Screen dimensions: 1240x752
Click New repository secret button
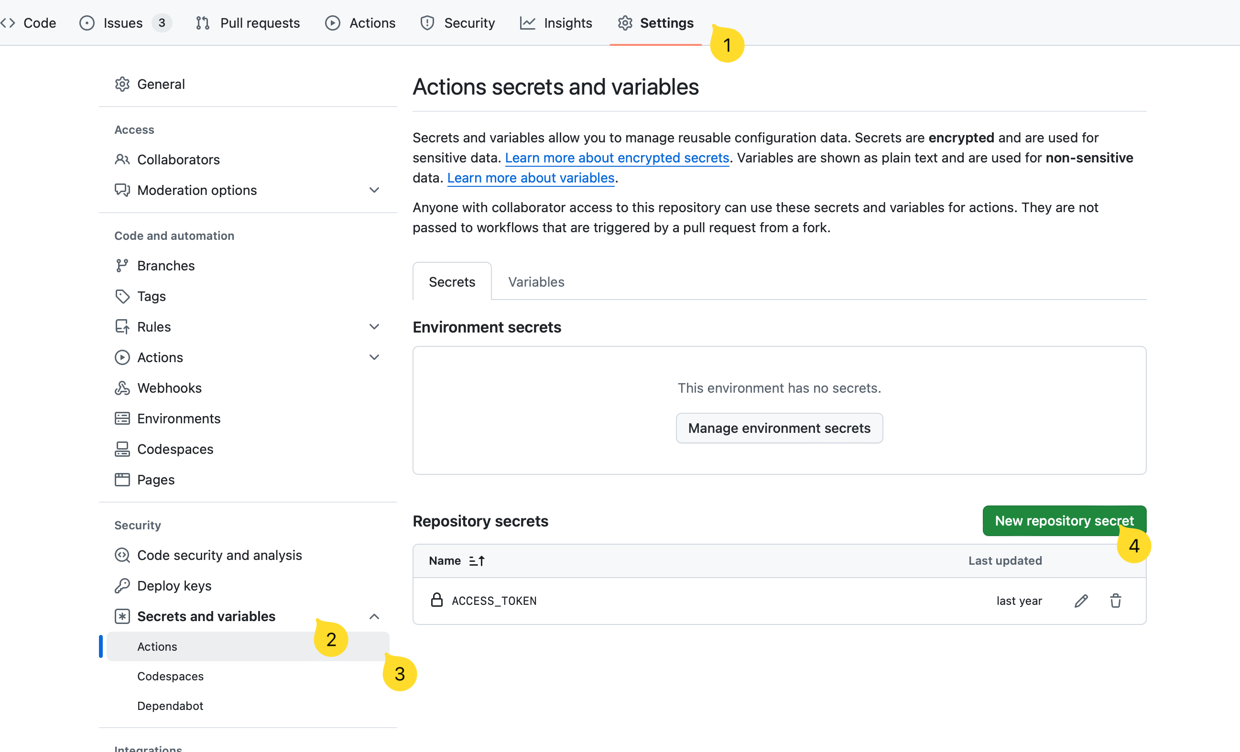coord(1065,521)
